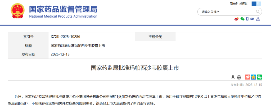Download the article via download icon
This screenshot has width=271, height=109.
pyautogui.click(x=233, y=77)
